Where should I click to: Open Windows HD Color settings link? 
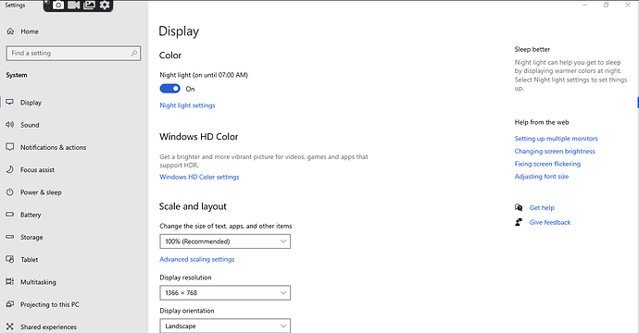(199, 177)
